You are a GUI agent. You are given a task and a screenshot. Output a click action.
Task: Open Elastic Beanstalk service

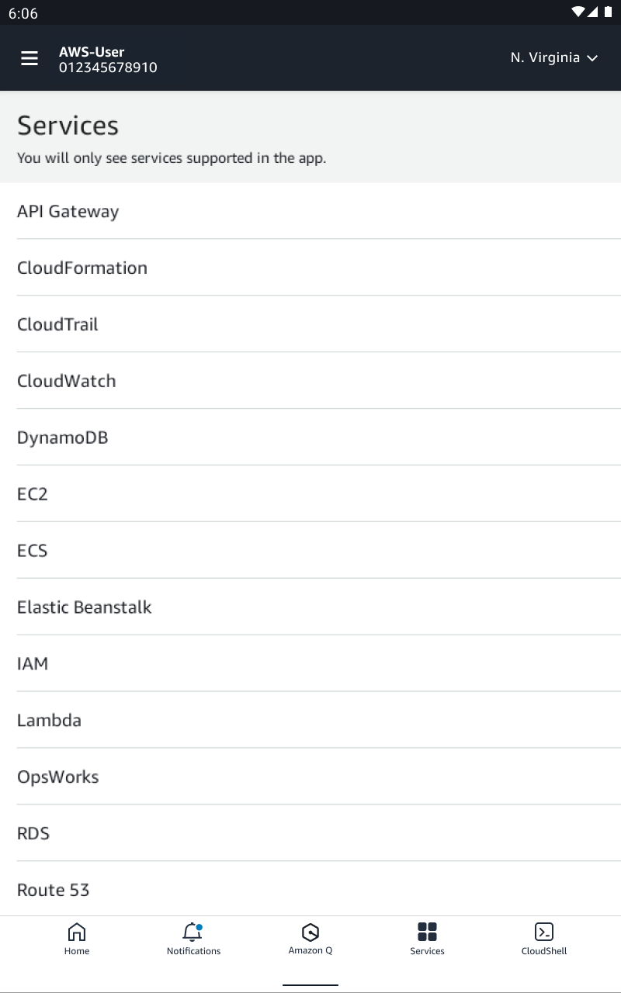310,607
